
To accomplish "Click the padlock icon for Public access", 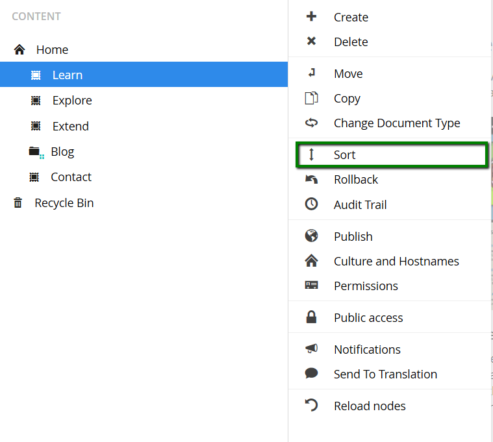I will coord(311,317).
